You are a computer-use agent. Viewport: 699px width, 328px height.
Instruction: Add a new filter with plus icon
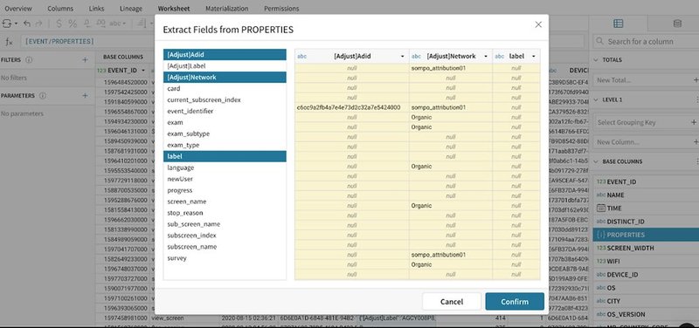85,59
